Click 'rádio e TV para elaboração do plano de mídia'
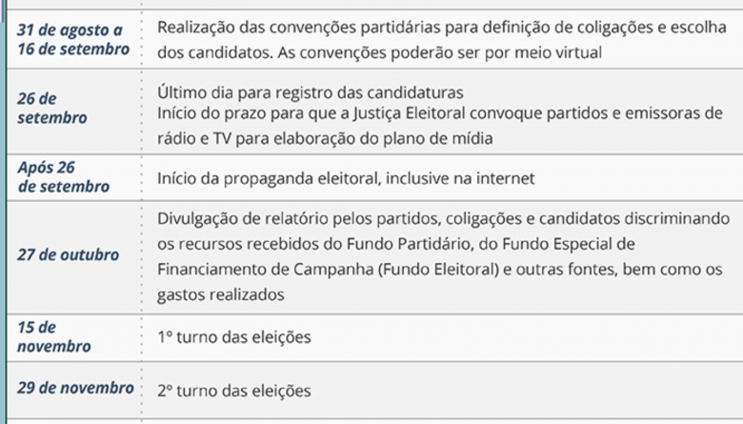 click(325, 138)
